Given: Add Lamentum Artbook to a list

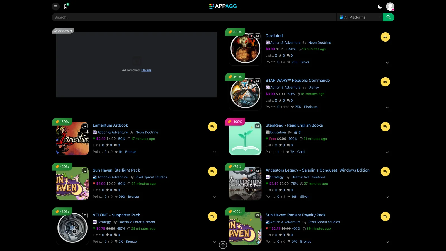Looking at the screenshot, I should (212, 127).
